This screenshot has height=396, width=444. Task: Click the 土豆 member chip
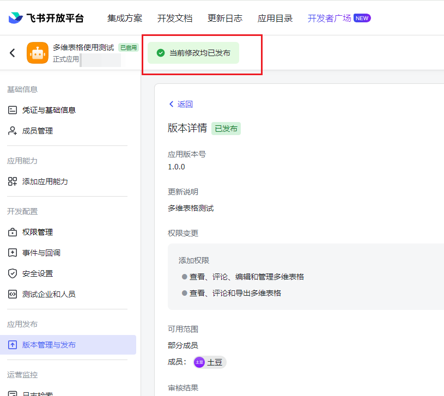210,362
